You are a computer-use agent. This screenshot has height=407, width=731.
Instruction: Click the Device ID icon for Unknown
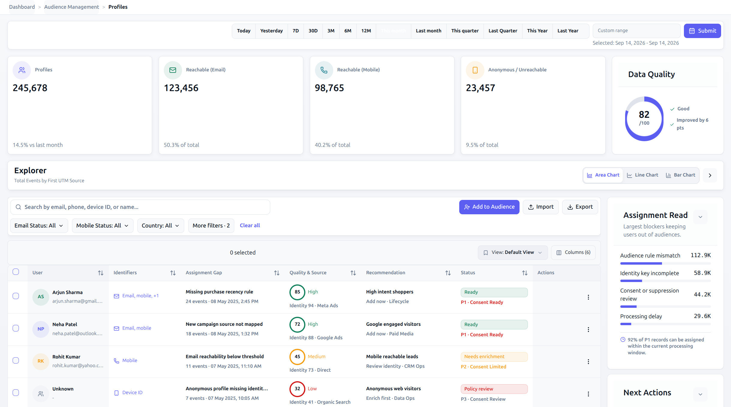(x=116, y=393)
